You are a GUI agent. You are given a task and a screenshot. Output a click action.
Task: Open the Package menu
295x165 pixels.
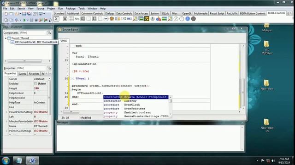click(x=71, y=9)
